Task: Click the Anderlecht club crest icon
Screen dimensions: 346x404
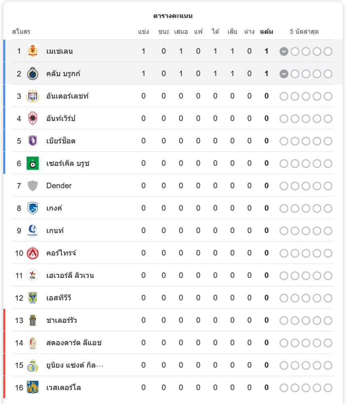Action: [x=33, y=96]
